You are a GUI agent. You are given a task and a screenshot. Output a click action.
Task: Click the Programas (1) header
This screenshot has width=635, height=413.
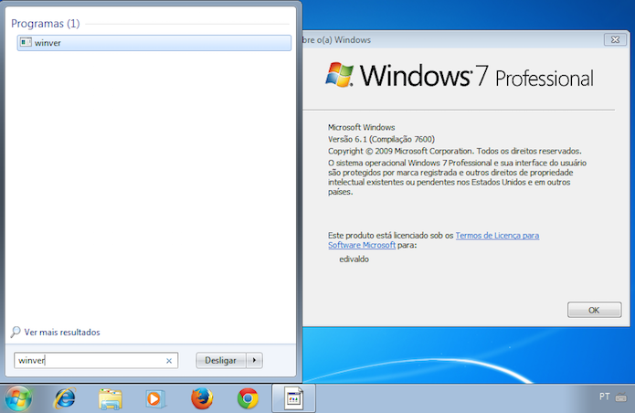[x=46, y=24]
